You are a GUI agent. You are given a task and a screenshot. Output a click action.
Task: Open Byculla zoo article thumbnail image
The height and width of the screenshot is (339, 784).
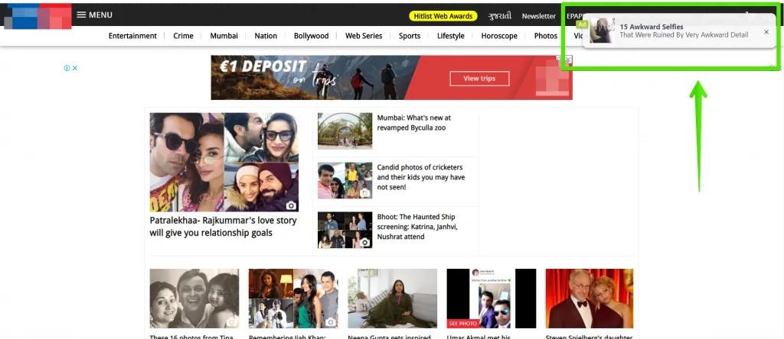click(x=345, y=131)
